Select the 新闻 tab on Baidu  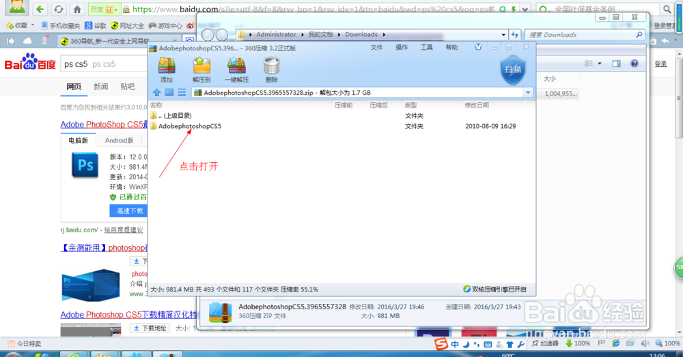pos(100,87)
